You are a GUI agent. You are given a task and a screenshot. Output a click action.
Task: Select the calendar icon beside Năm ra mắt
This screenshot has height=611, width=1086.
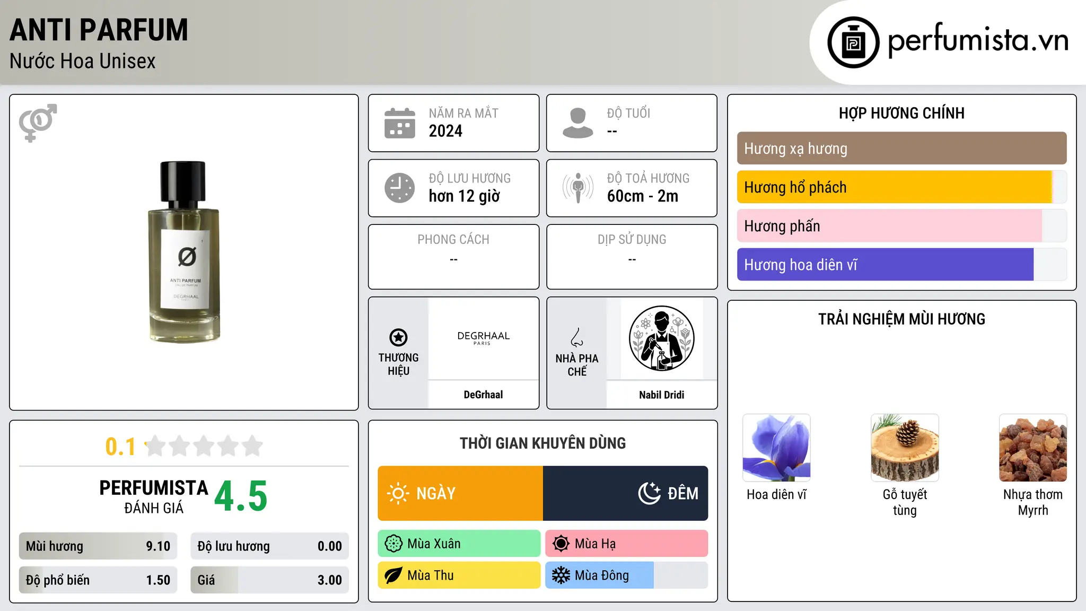click(x=400, y=123)
